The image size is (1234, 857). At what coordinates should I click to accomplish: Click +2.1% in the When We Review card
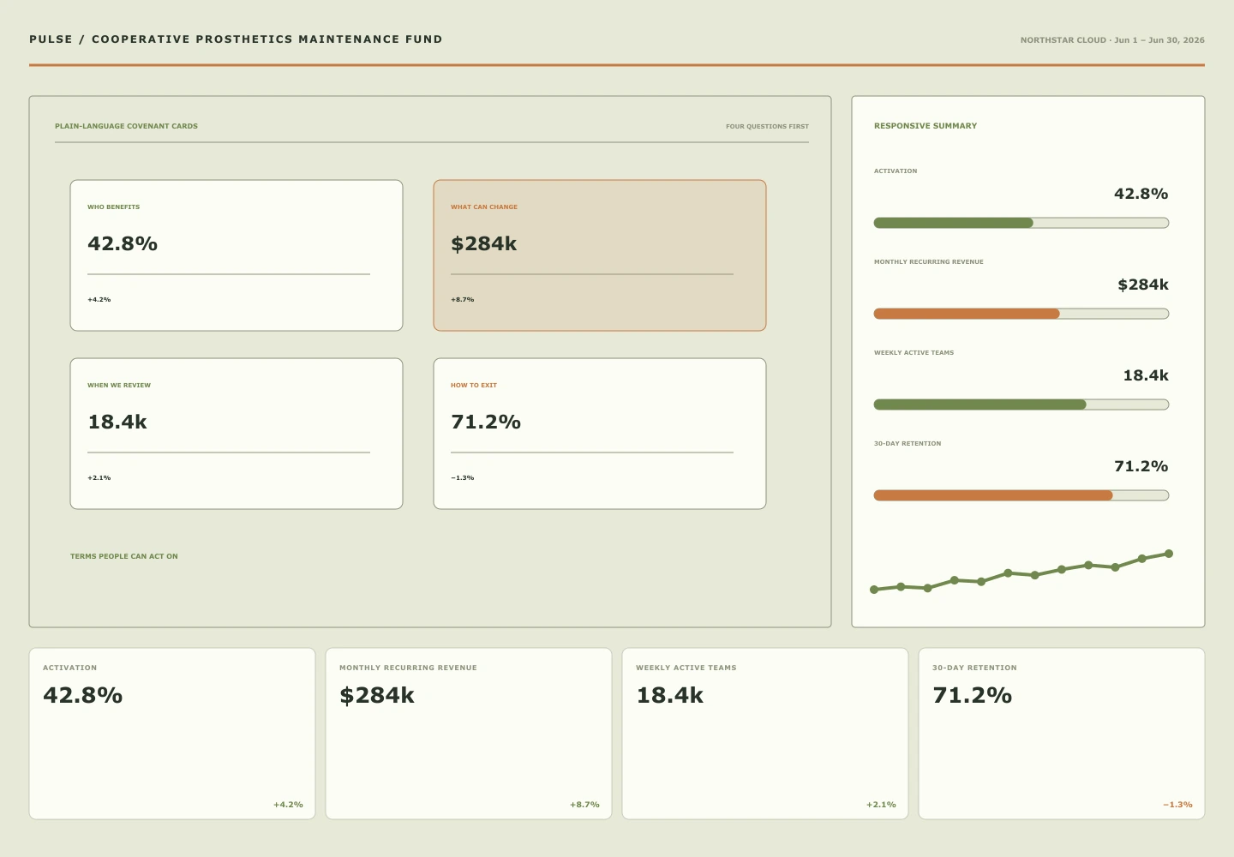[99, 478]
